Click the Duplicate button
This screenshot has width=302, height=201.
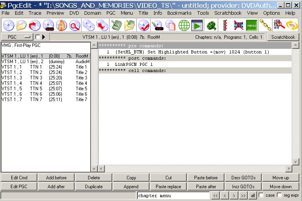pos(94,187)
